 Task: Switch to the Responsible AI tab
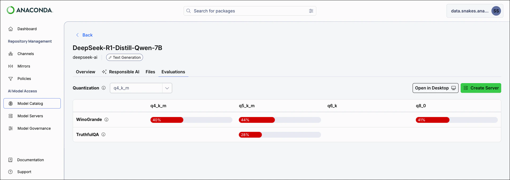click(x=120, y=72)
